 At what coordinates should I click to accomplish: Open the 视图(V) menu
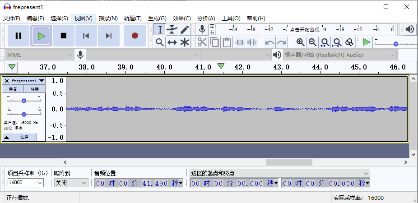[x=84, y=18]
